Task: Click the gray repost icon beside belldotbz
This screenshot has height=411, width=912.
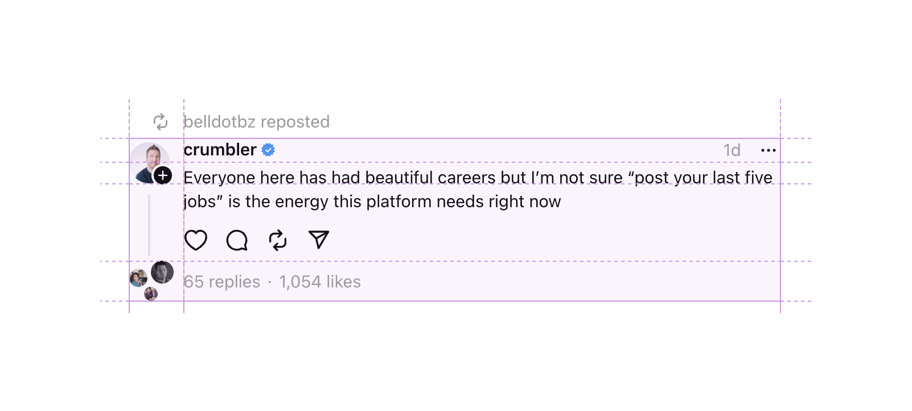Action: (x=161, y=122)
